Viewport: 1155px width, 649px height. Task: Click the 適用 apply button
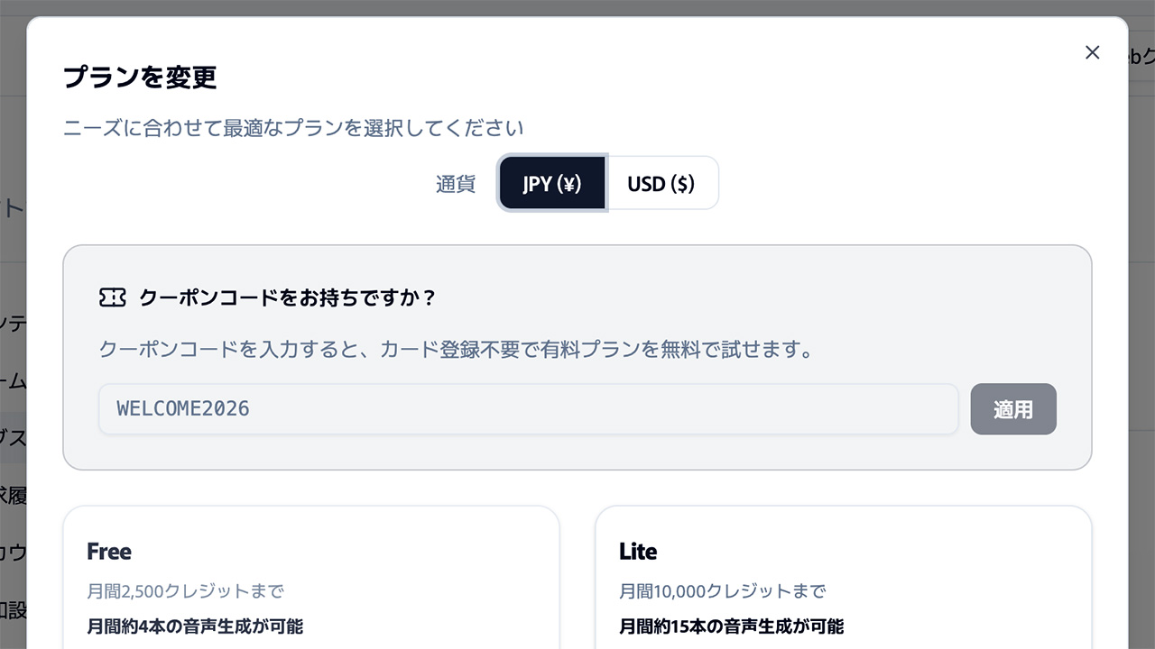pyautogui.click(x=1013, y=409)
